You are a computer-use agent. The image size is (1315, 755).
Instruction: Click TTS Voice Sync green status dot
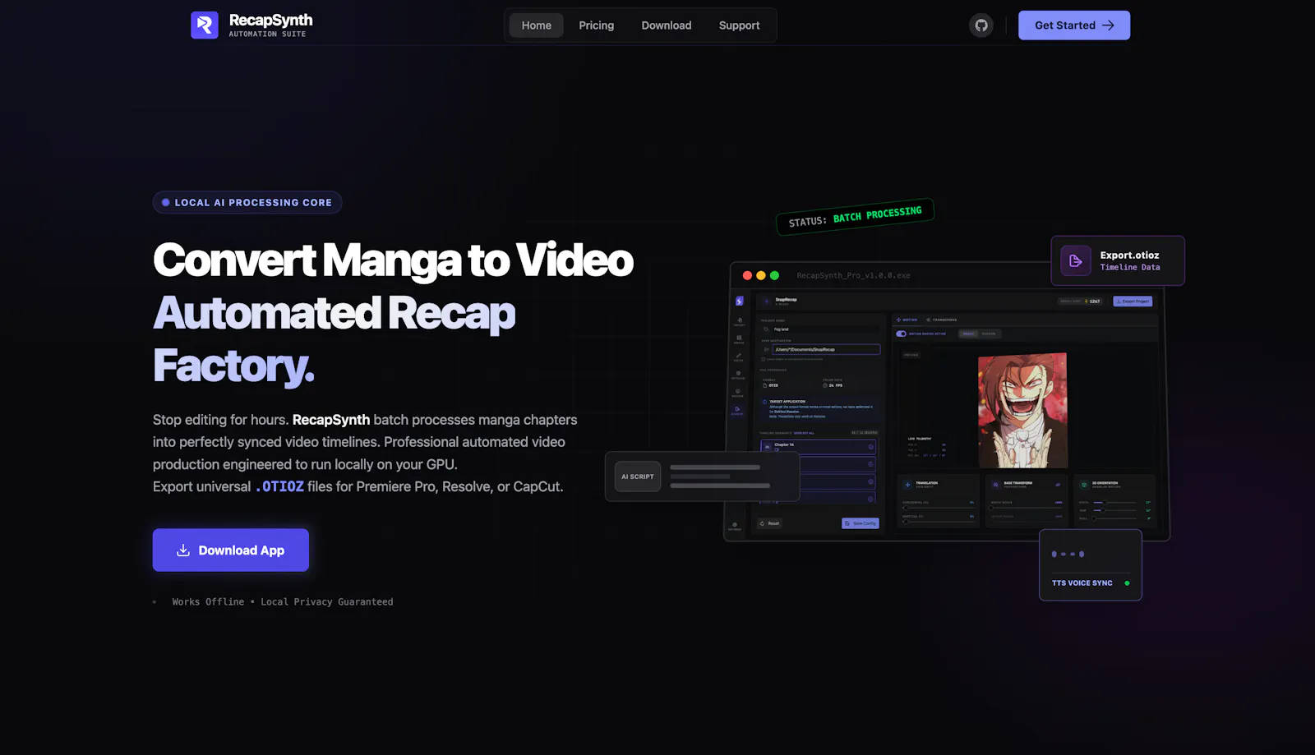[x=1127, y=583]
